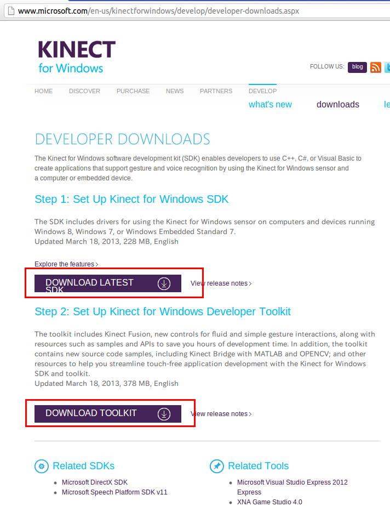Screen dimensions: 390x506
Task: Open the NEWS menu item
Action: (175, 91)
